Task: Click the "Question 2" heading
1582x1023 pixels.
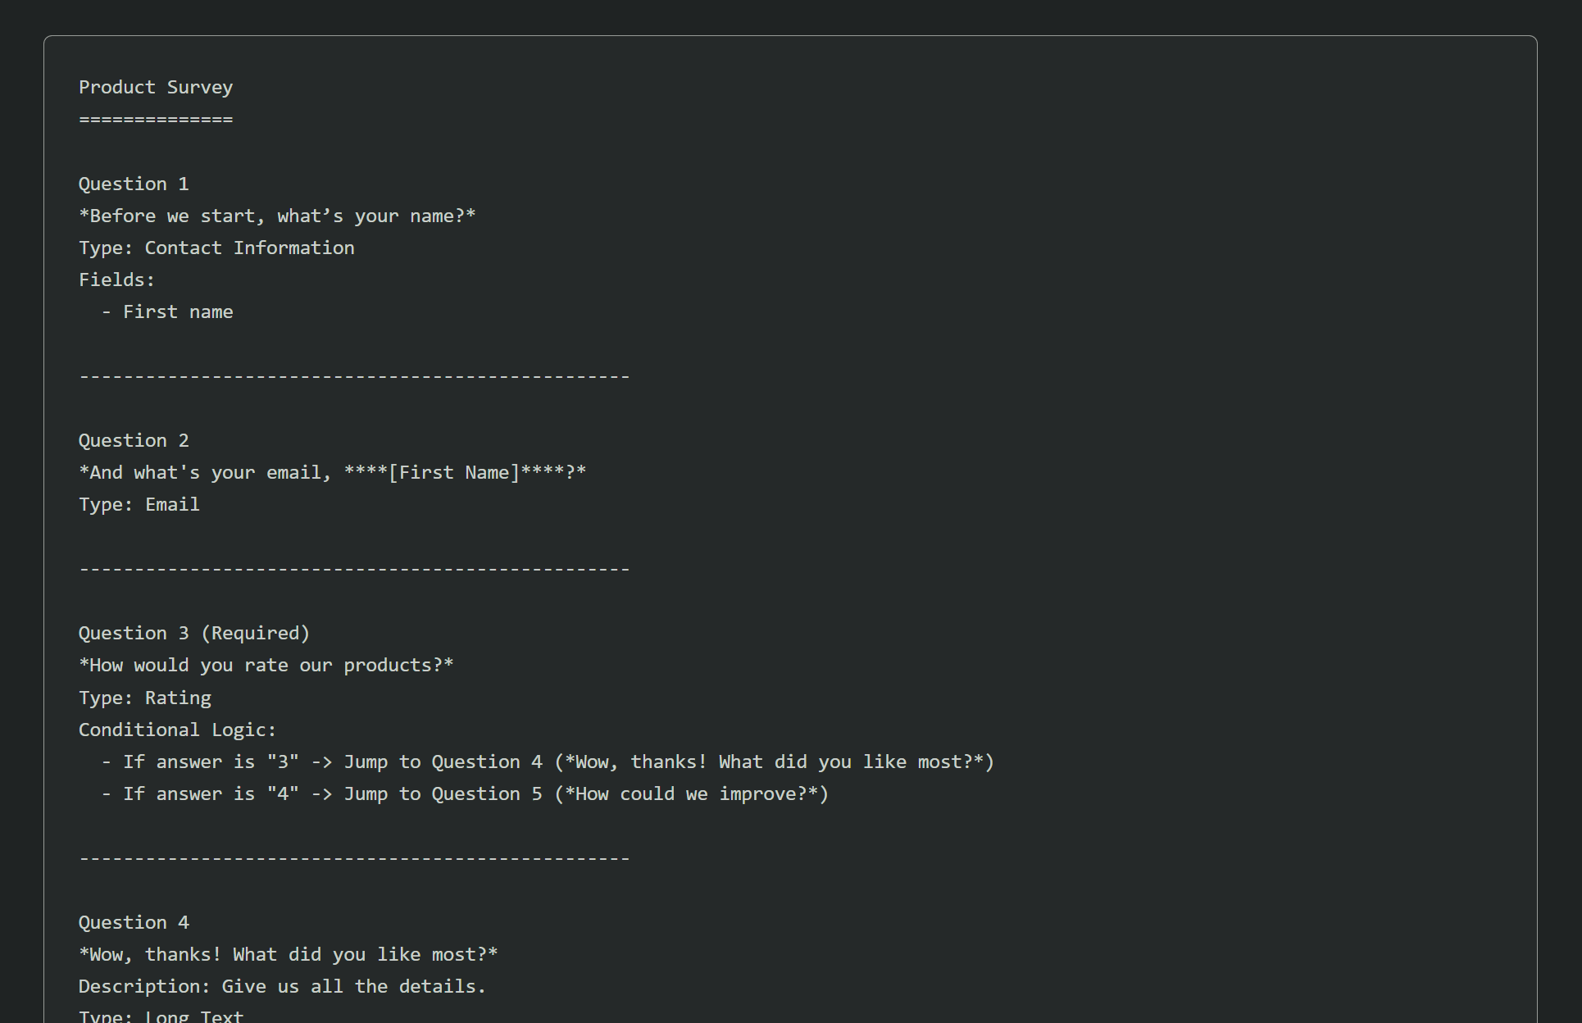Action: click(x=134, y=441)
